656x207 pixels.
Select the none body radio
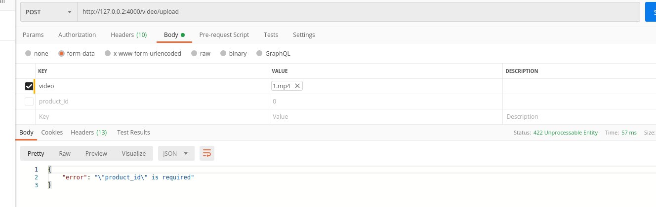tap(28, 53)
